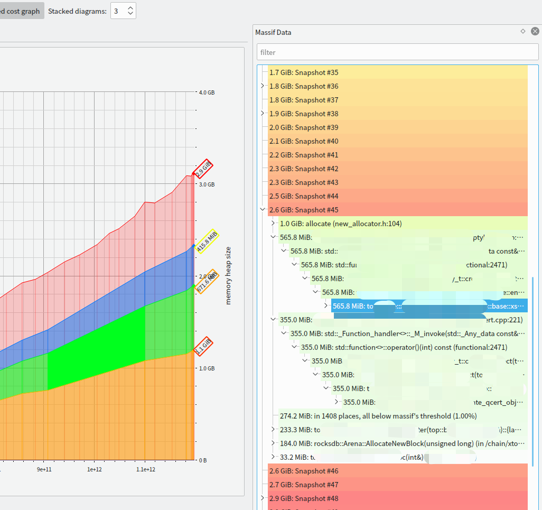Viewport: 542px width, 510px height.
Task: Click the 671.6 MiB green graph label
Action: click(x=207, y=281)
